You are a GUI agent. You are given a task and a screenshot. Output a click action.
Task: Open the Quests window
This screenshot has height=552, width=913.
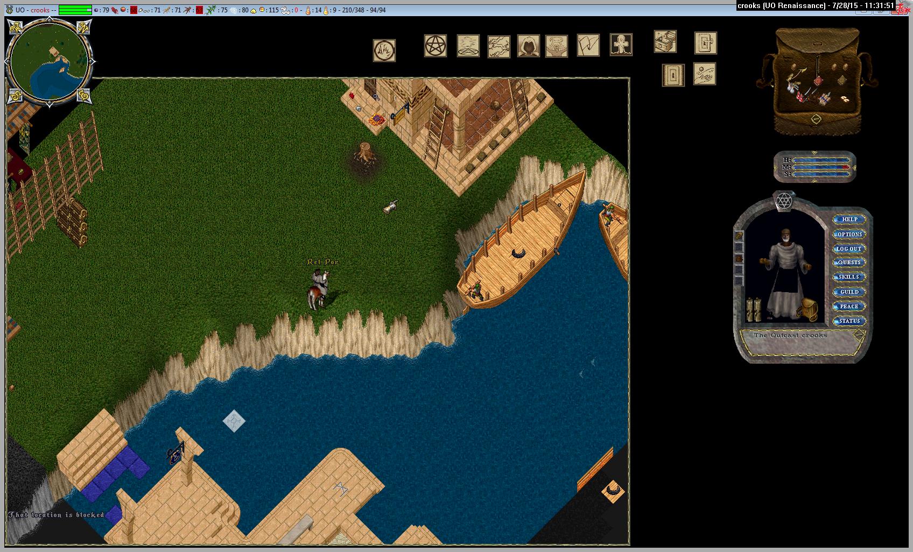click(x=849, y=263)
